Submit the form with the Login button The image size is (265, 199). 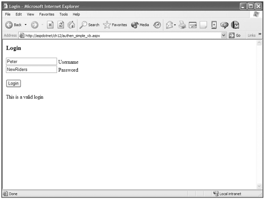click(x=13, y=84)
